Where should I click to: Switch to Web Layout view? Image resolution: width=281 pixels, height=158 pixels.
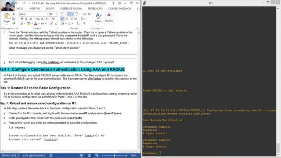click(x=97, y=155)
